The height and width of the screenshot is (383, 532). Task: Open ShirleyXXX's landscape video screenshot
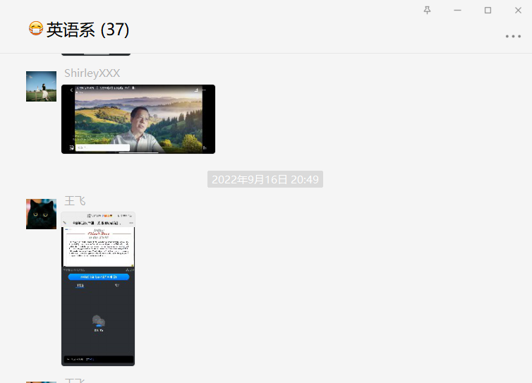(138, 119)
